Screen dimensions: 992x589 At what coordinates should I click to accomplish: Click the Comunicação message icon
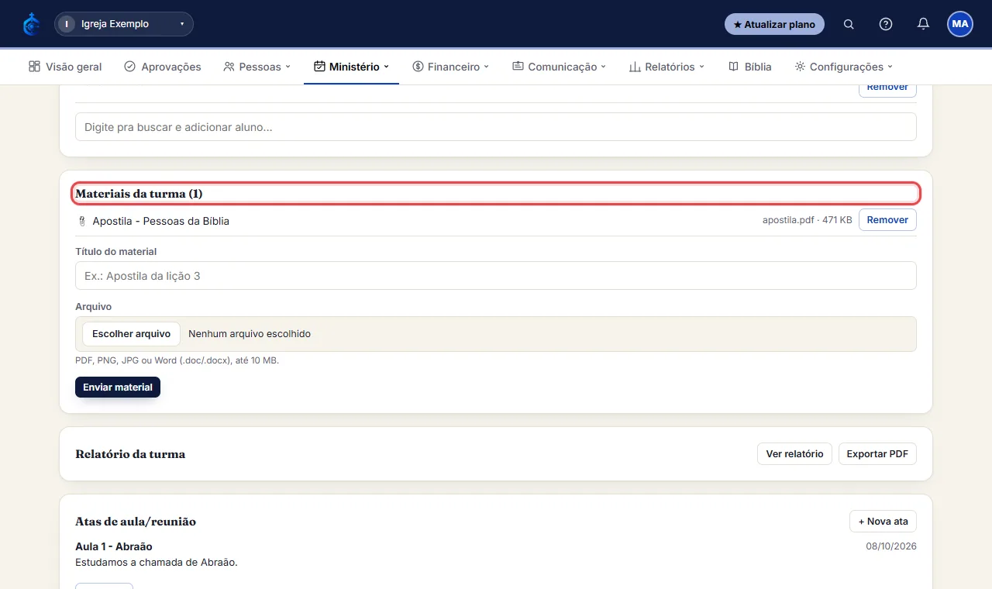pos(518,67)
